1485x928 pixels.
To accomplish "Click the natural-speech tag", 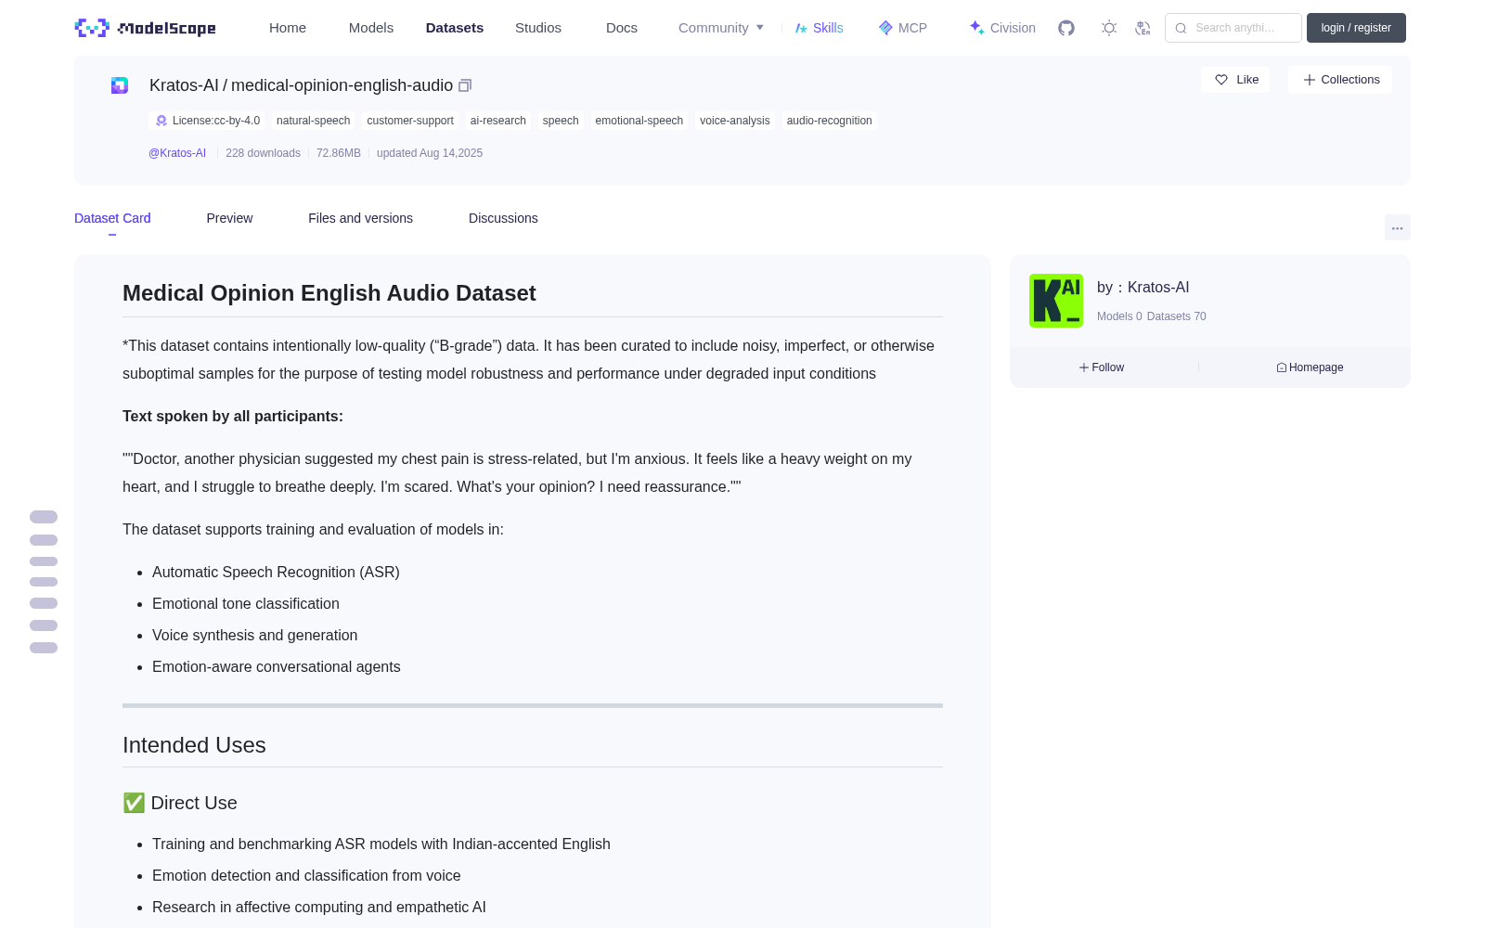I will [x=313, y=121].
